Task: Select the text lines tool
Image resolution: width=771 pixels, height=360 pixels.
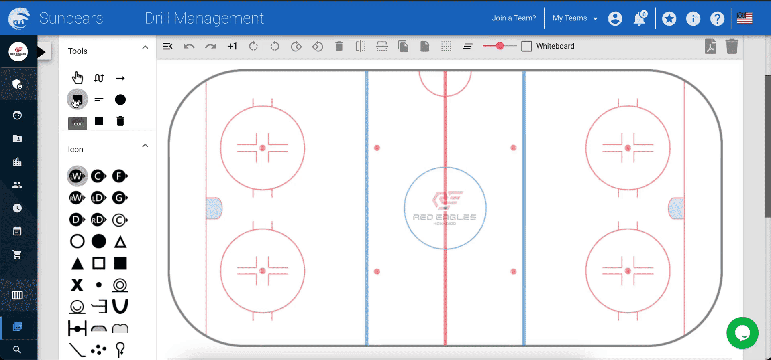Action: [x=99, y=99]
